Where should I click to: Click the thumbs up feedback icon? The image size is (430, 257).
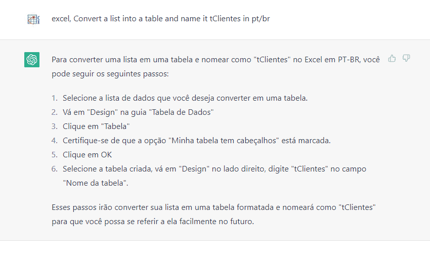click(x=392, y=58)
